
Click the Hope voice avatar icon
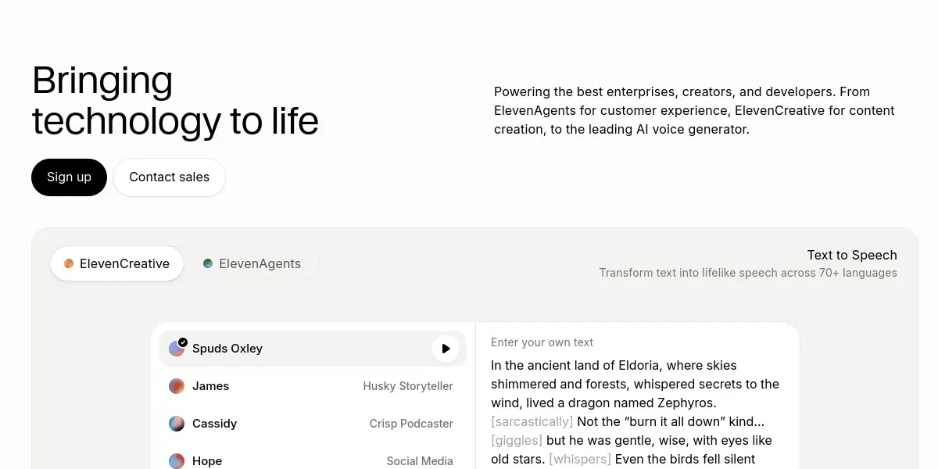[177, 461]
